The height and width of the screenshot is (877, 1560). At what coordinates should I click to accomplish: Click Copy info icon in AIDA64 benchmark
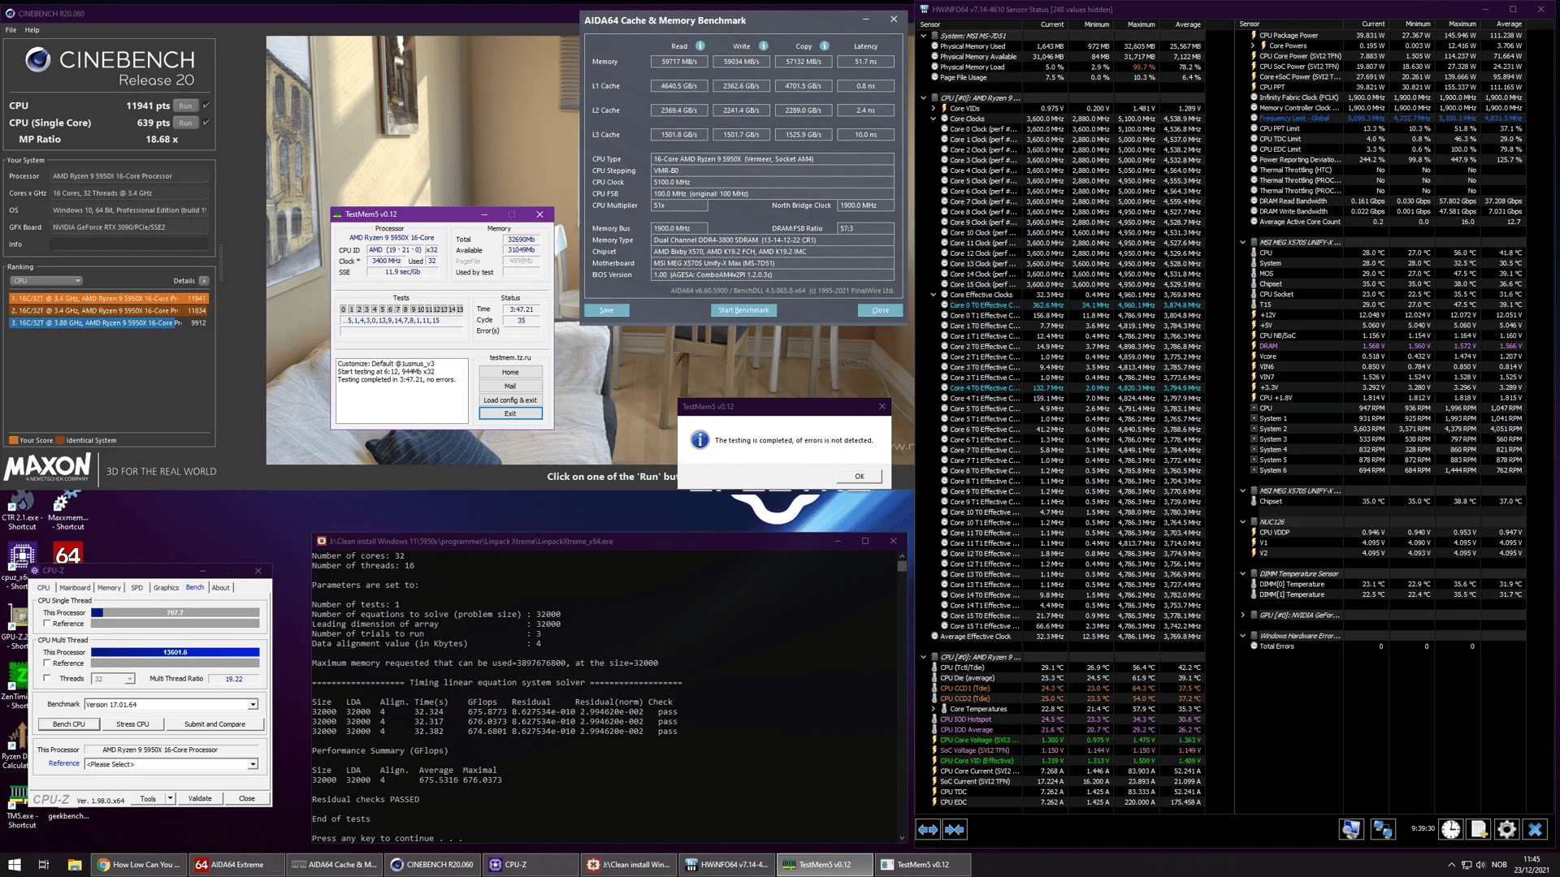pos(824,46)
